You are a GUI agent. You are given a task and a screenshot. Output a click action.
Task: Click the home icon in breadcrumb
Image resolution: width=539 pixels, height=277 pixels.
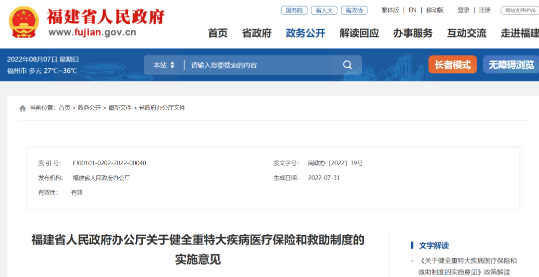tap(22, 108)
